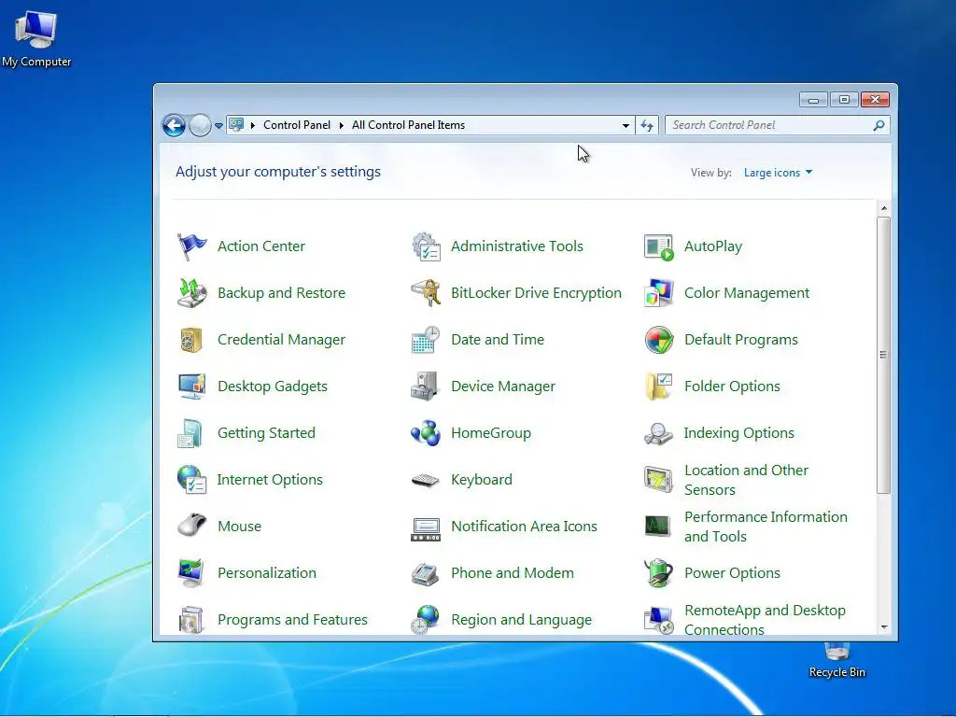Viewport: 956px width, 717px height.
Task: Click Control Panel breadcrumb
Action: point(297,125)
